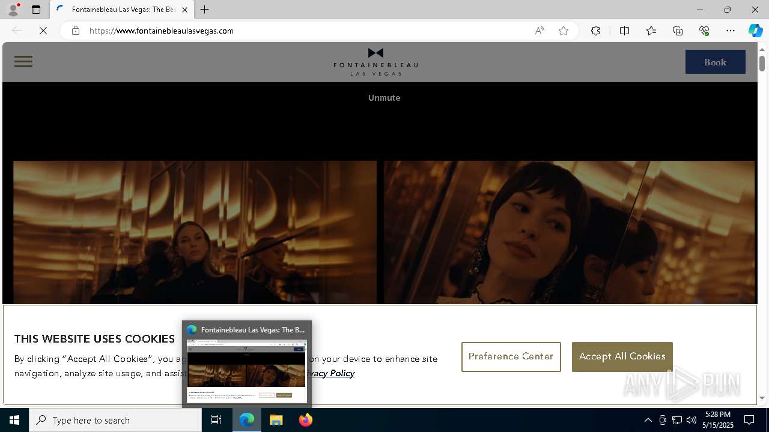Open the Favorites list
Image resolution: width=769 pixels, height=432 pixels.
[651, 31]
